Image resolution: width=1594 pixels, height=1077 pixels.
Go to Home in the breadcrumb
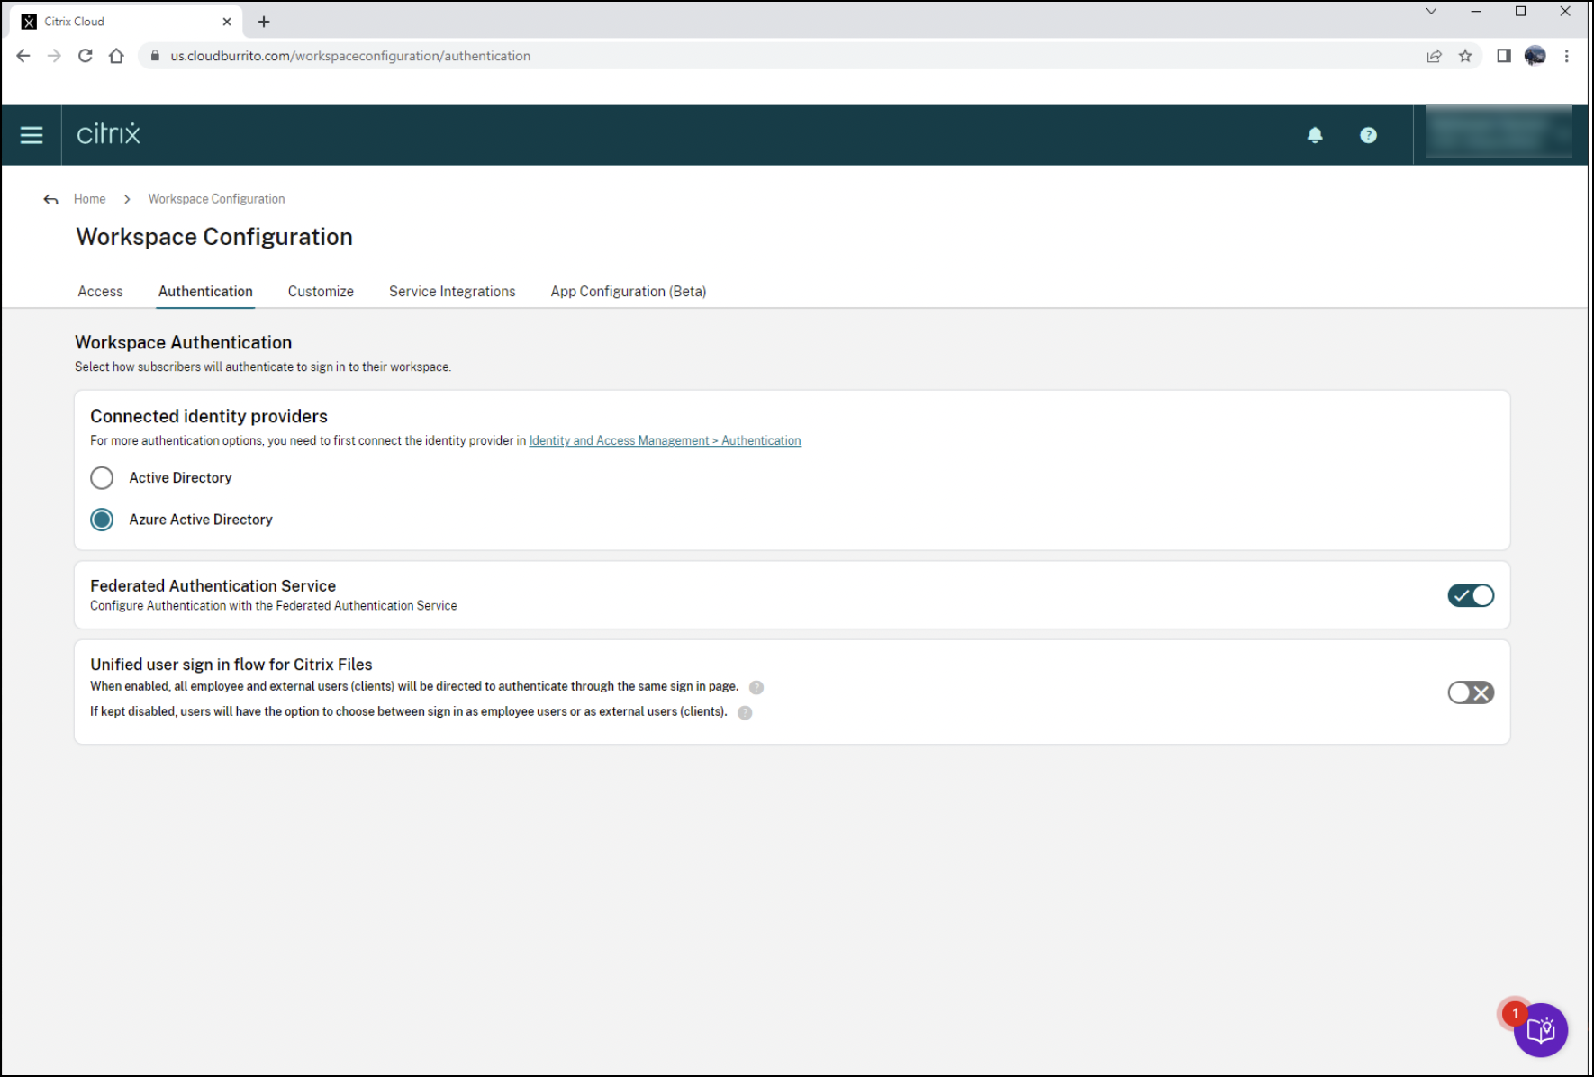click(x=89, y=199)
